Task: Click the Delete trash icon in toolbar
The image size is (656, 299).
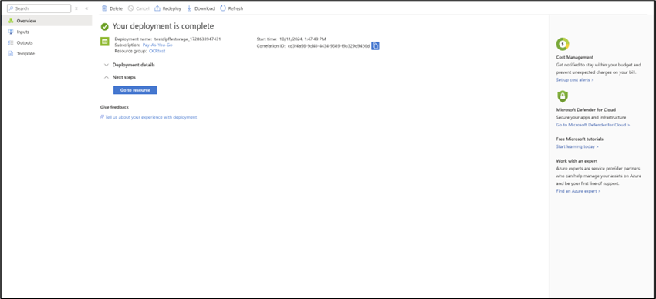Action: (105, 8)
